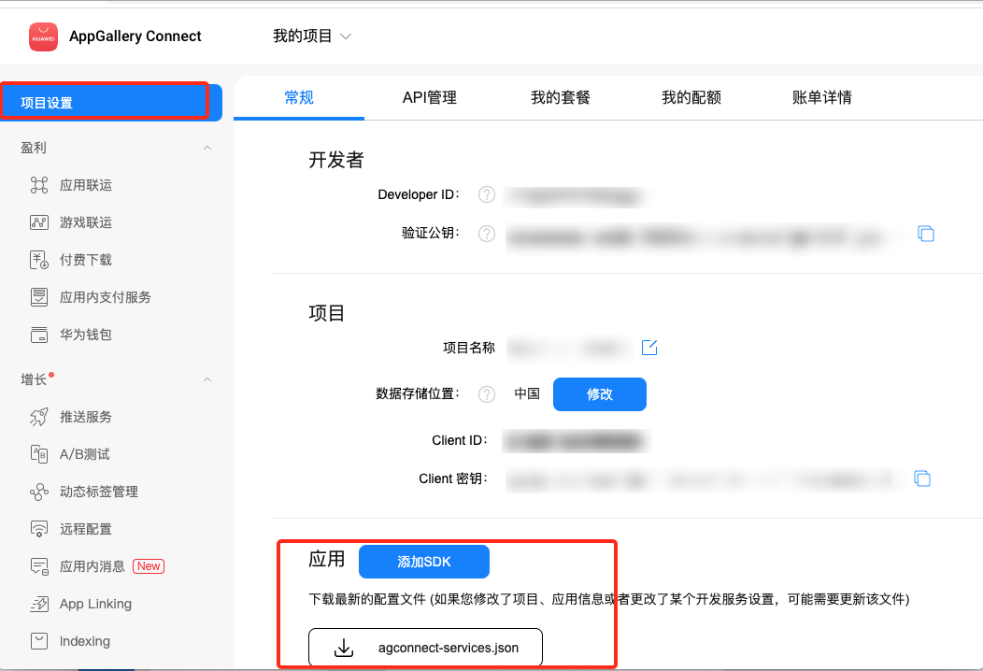Click help icon next to Developer ID
The image size is (983, 671).
coord(487,194)
